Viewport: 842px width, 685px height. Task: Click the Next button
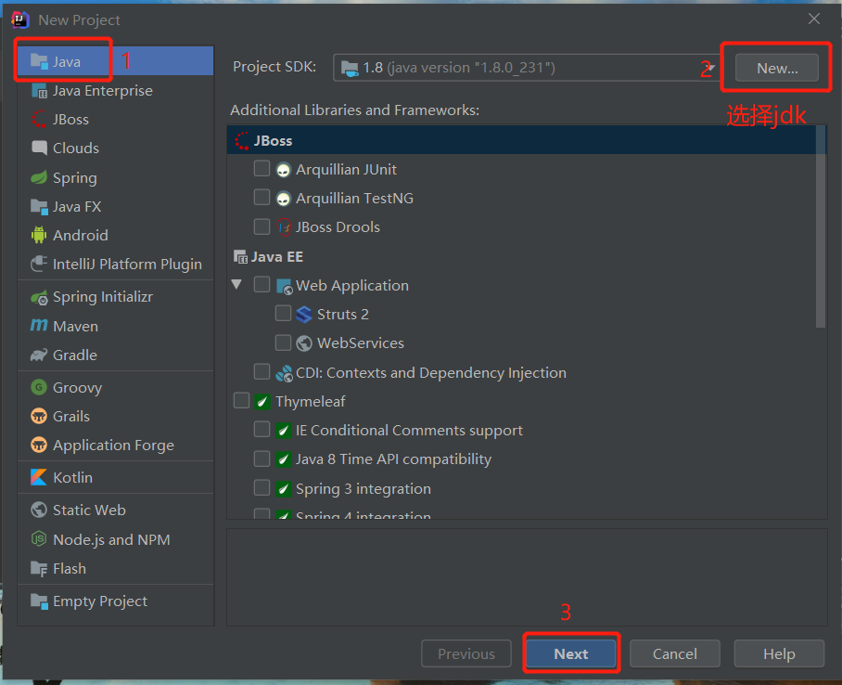(x=571, y=653)
